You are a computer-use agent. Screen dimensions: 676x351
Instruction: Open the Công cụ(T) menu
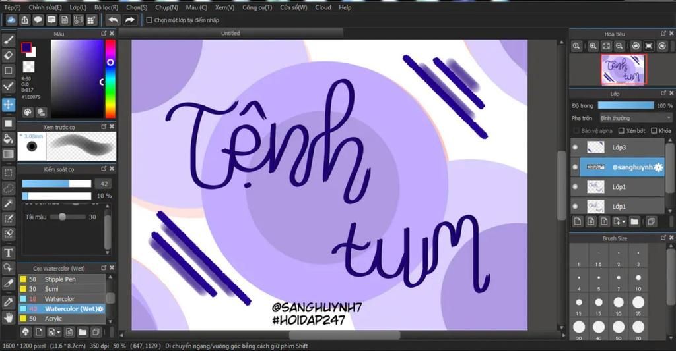click(257, 7)
